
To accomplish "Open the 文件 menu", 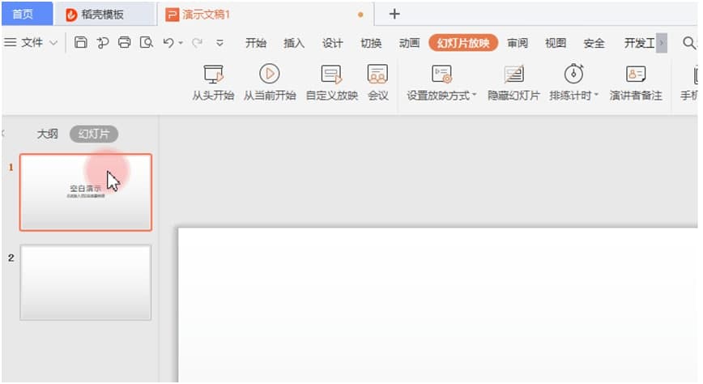I will coord(32,43).
